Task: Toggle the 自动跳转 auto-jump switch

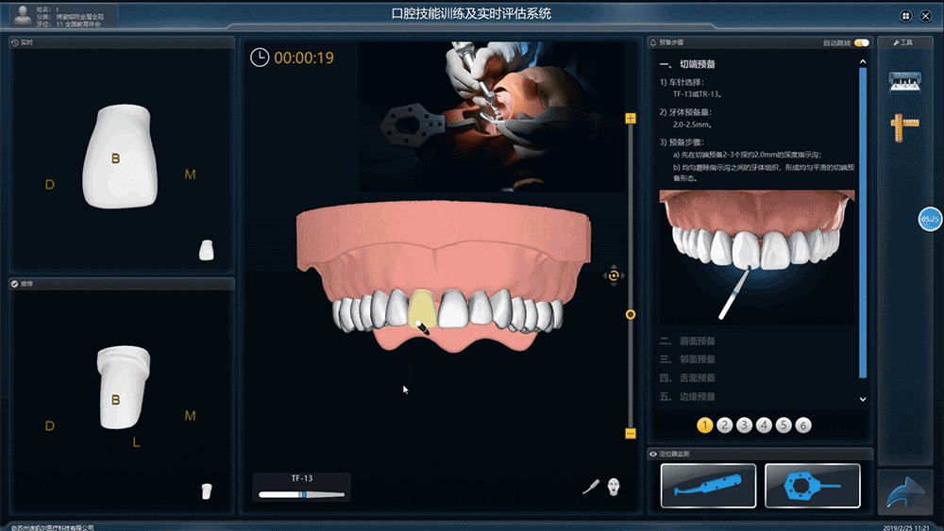Action: pyautogui.click(x=861, y=42)
